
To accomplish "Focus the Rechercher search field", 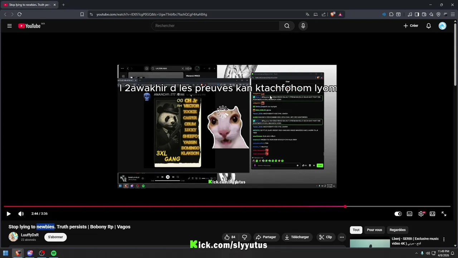I will [215, 26].
